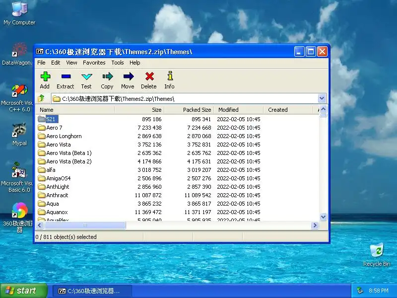
Task: Click size value 7 233 438
Action: [x=149, y=128]
